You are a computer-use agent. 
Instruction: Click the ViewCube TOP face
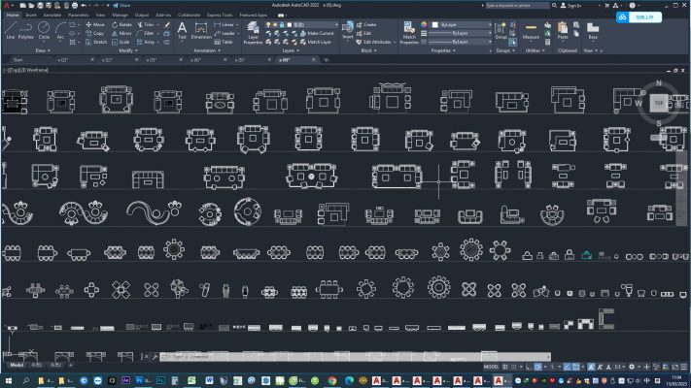(658, 102)
